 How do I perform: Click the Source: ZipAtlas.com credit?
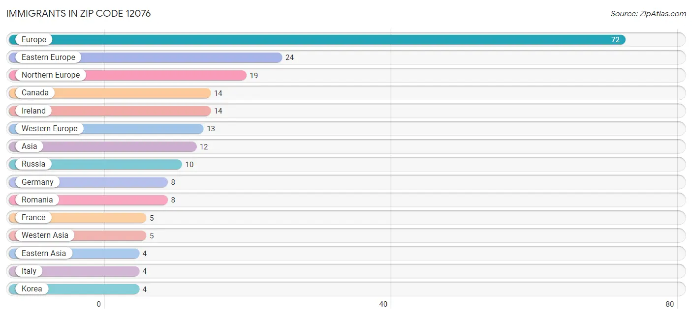[x=648, y=14]
